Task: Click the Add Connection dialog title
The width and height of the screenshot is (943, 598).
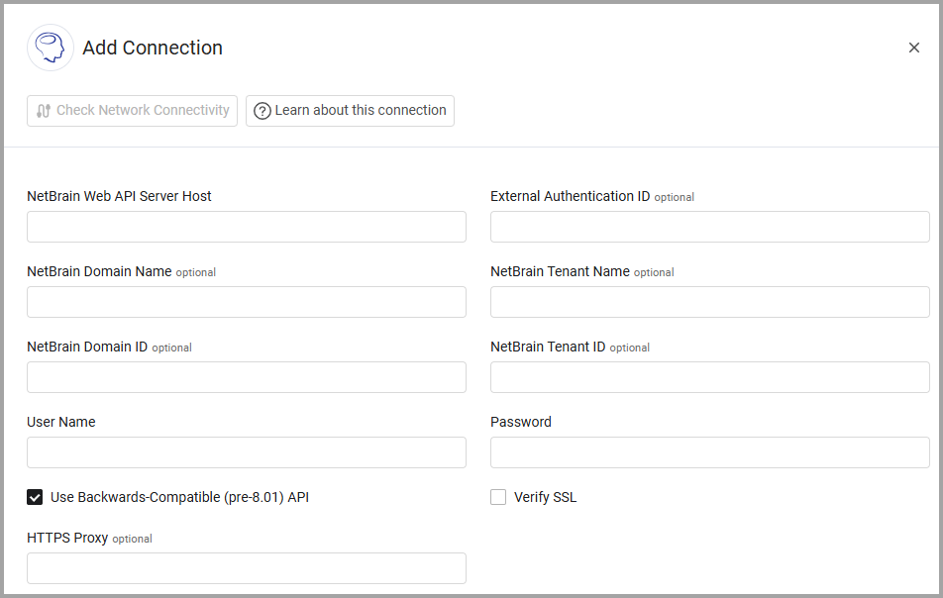Action: 153,48
